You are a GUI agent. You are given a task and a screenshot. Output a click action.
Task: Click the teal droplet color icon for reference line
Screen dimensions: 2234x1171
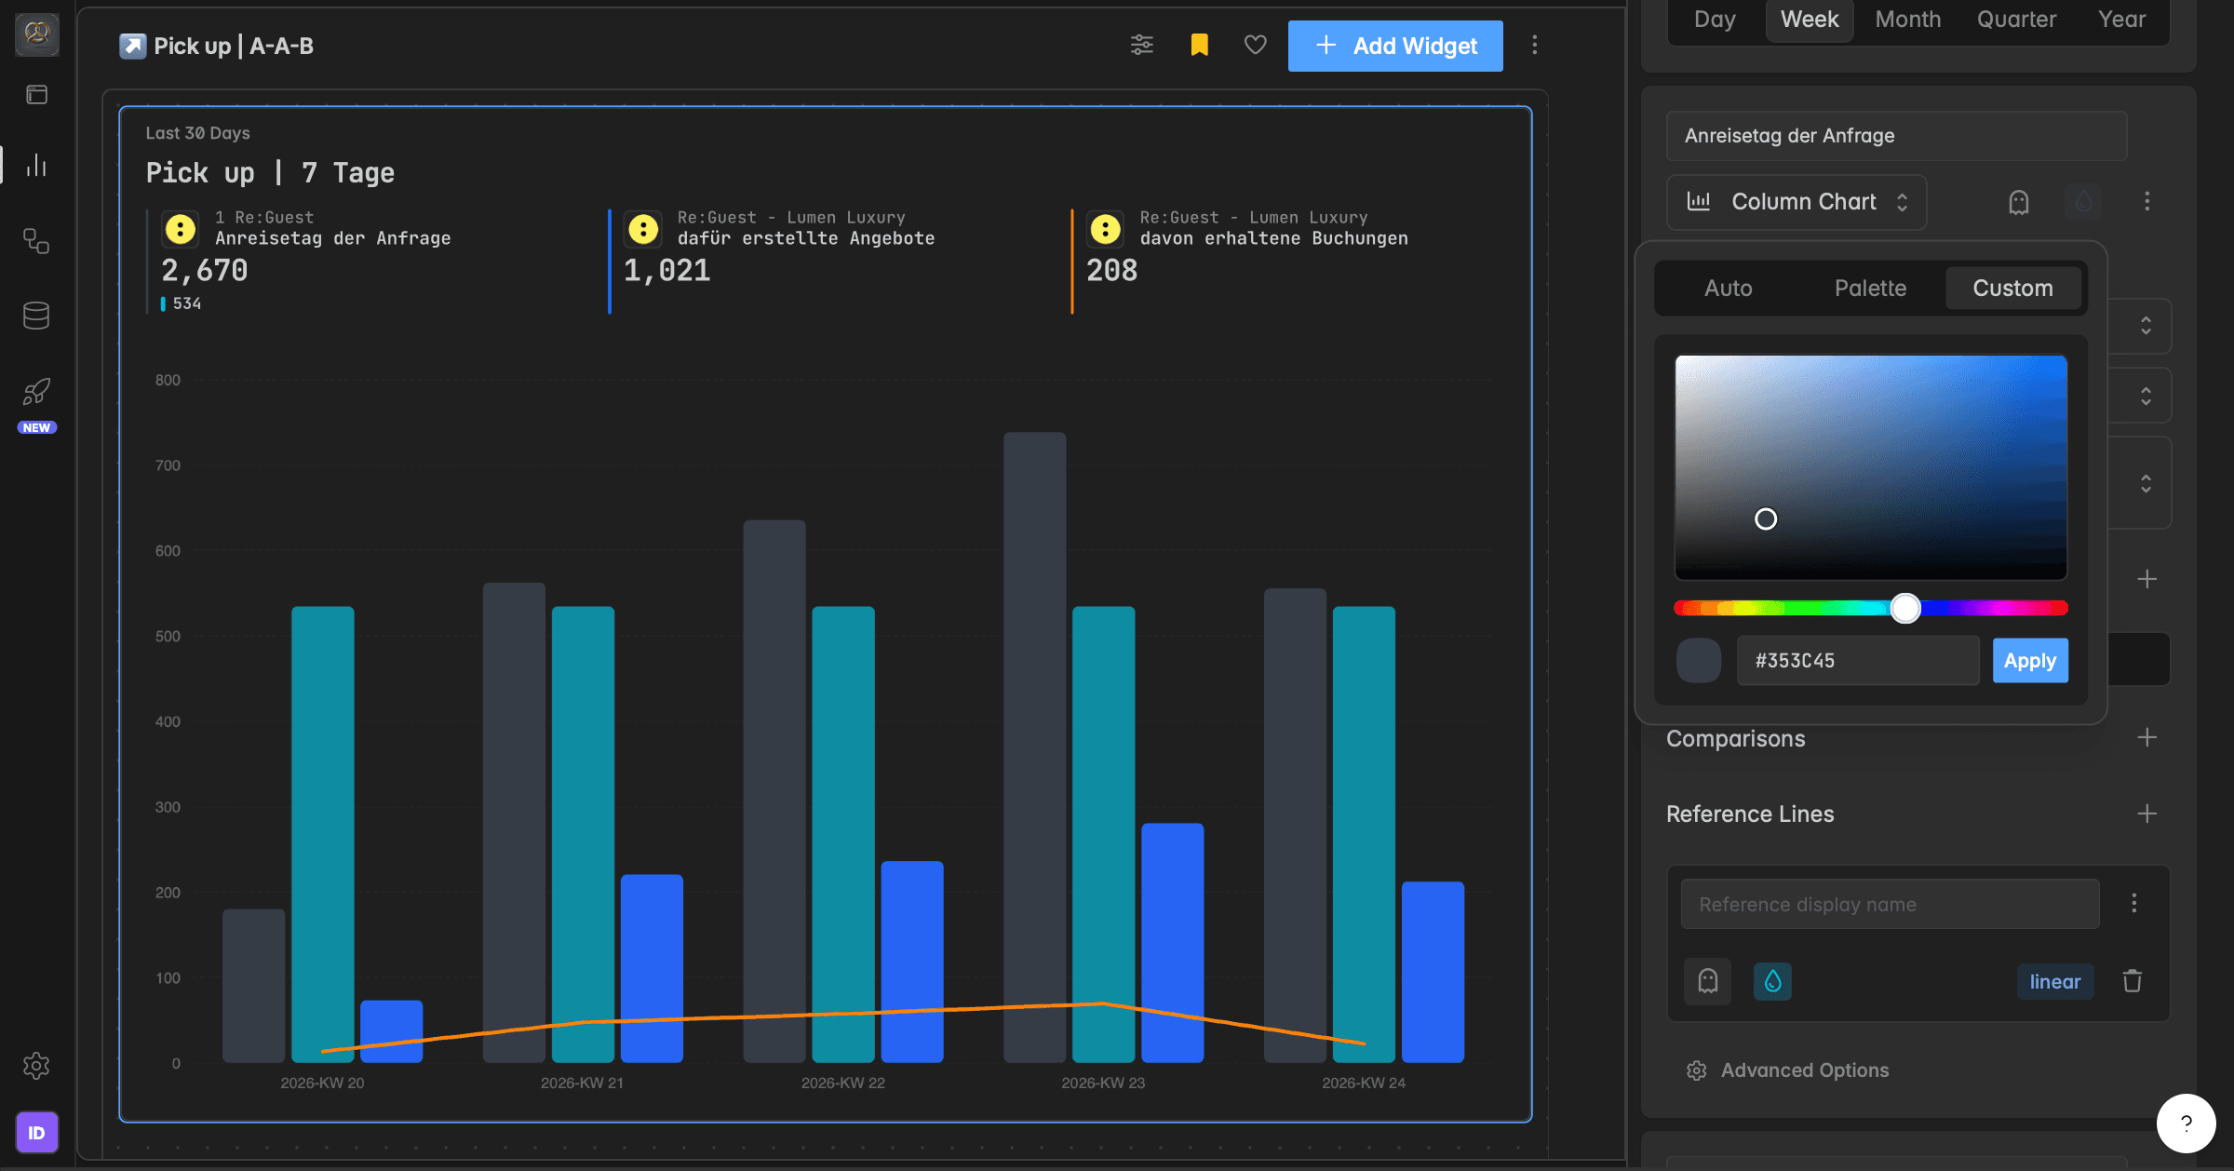point(1773,981)
